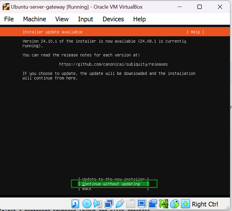Image resolution: width=232 pixels, height=211 pixels.
Task: Open the Help menu in the menu bar
Action: tap(139, 19)
